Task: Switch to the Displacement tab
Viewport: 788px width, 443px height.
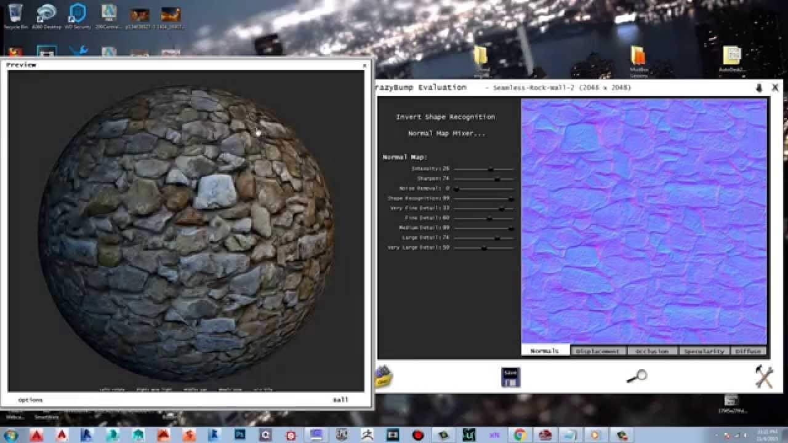Action: click(x=597, y=351)
